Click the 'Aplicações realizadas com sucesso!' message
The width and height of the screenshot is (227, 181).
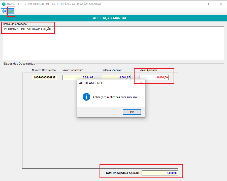pyautogui.click(x=115, y=97)
